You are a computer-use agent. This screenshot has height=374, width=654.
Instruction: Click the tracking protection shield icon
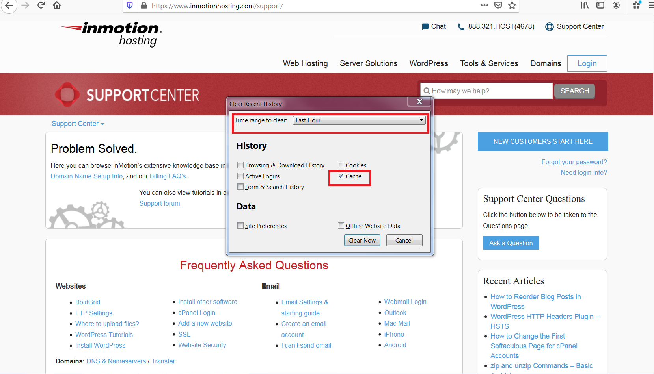coord(130,6)
